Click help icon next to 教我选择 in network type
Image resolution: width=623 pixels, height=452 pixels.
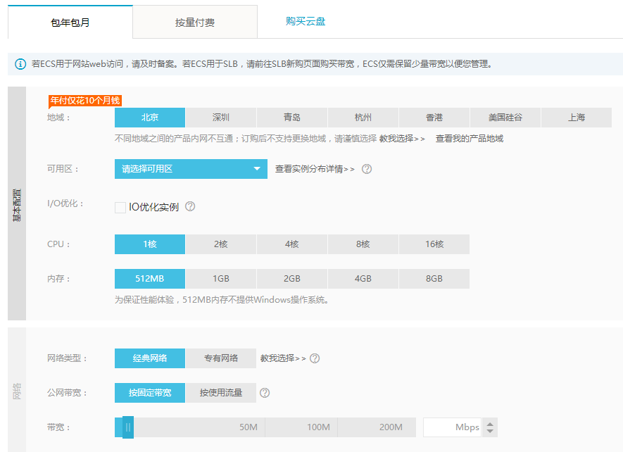(315, 358)
